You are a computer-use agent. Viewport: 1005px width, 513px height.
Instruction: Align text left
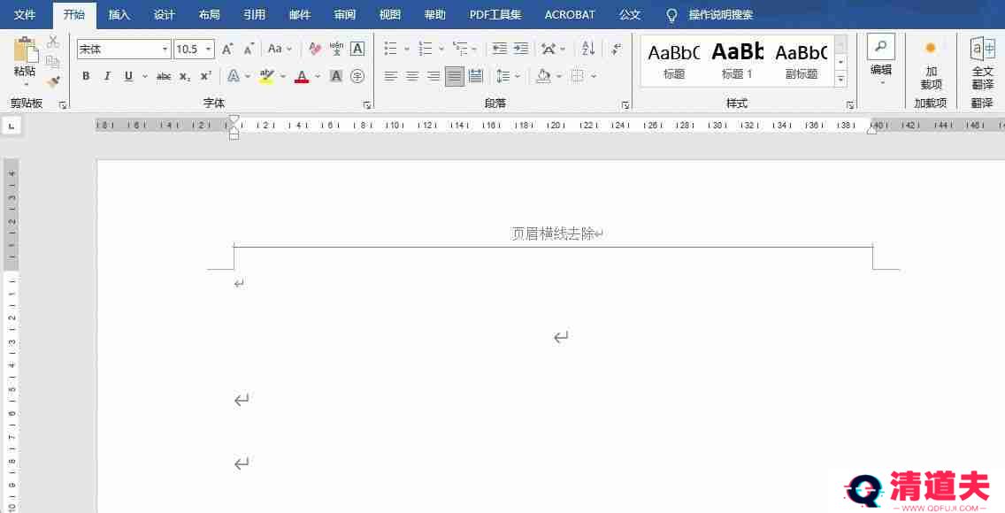390,76
